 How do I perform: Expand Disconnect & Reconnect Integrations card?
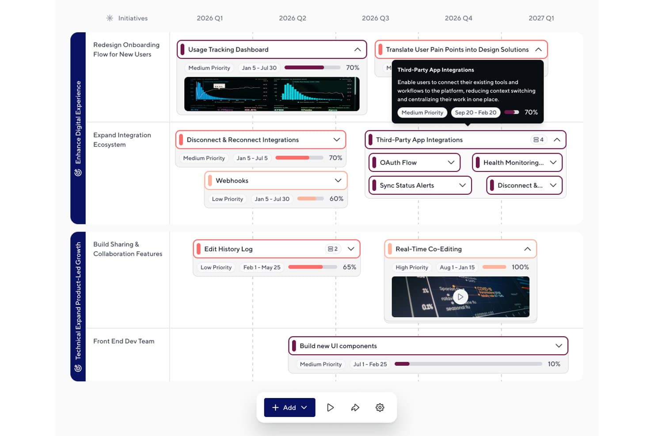tap(337, 140)
